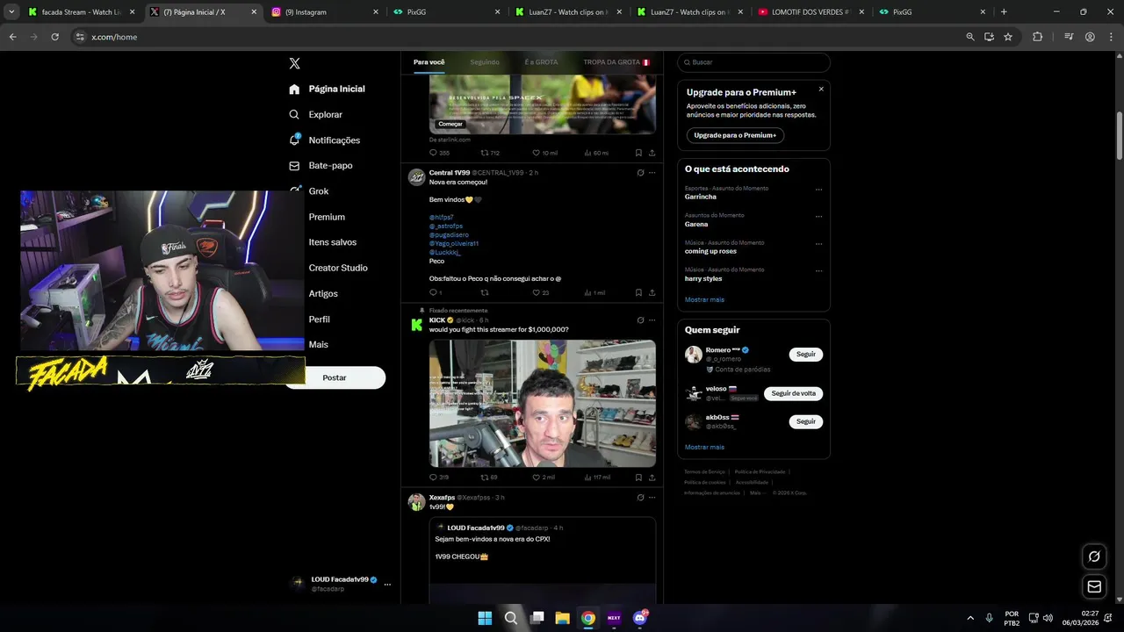Like the starlink.com ad post
1124x632 pixels.
(x=536, y=153)
